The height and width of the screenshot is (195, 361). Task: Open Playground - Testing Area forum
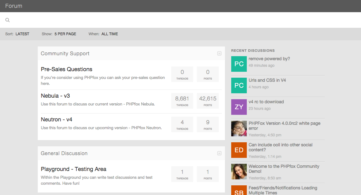pos(73,169)
